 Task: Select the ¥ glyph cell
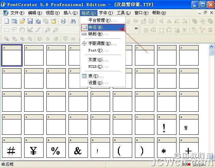[x=34, y=148]
